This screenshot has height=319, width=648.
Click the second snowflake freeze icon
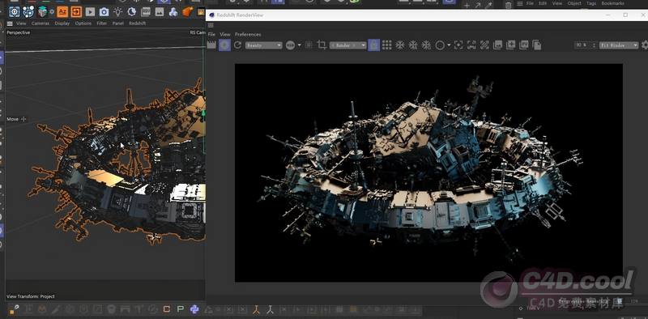click(x=413, y=45)
